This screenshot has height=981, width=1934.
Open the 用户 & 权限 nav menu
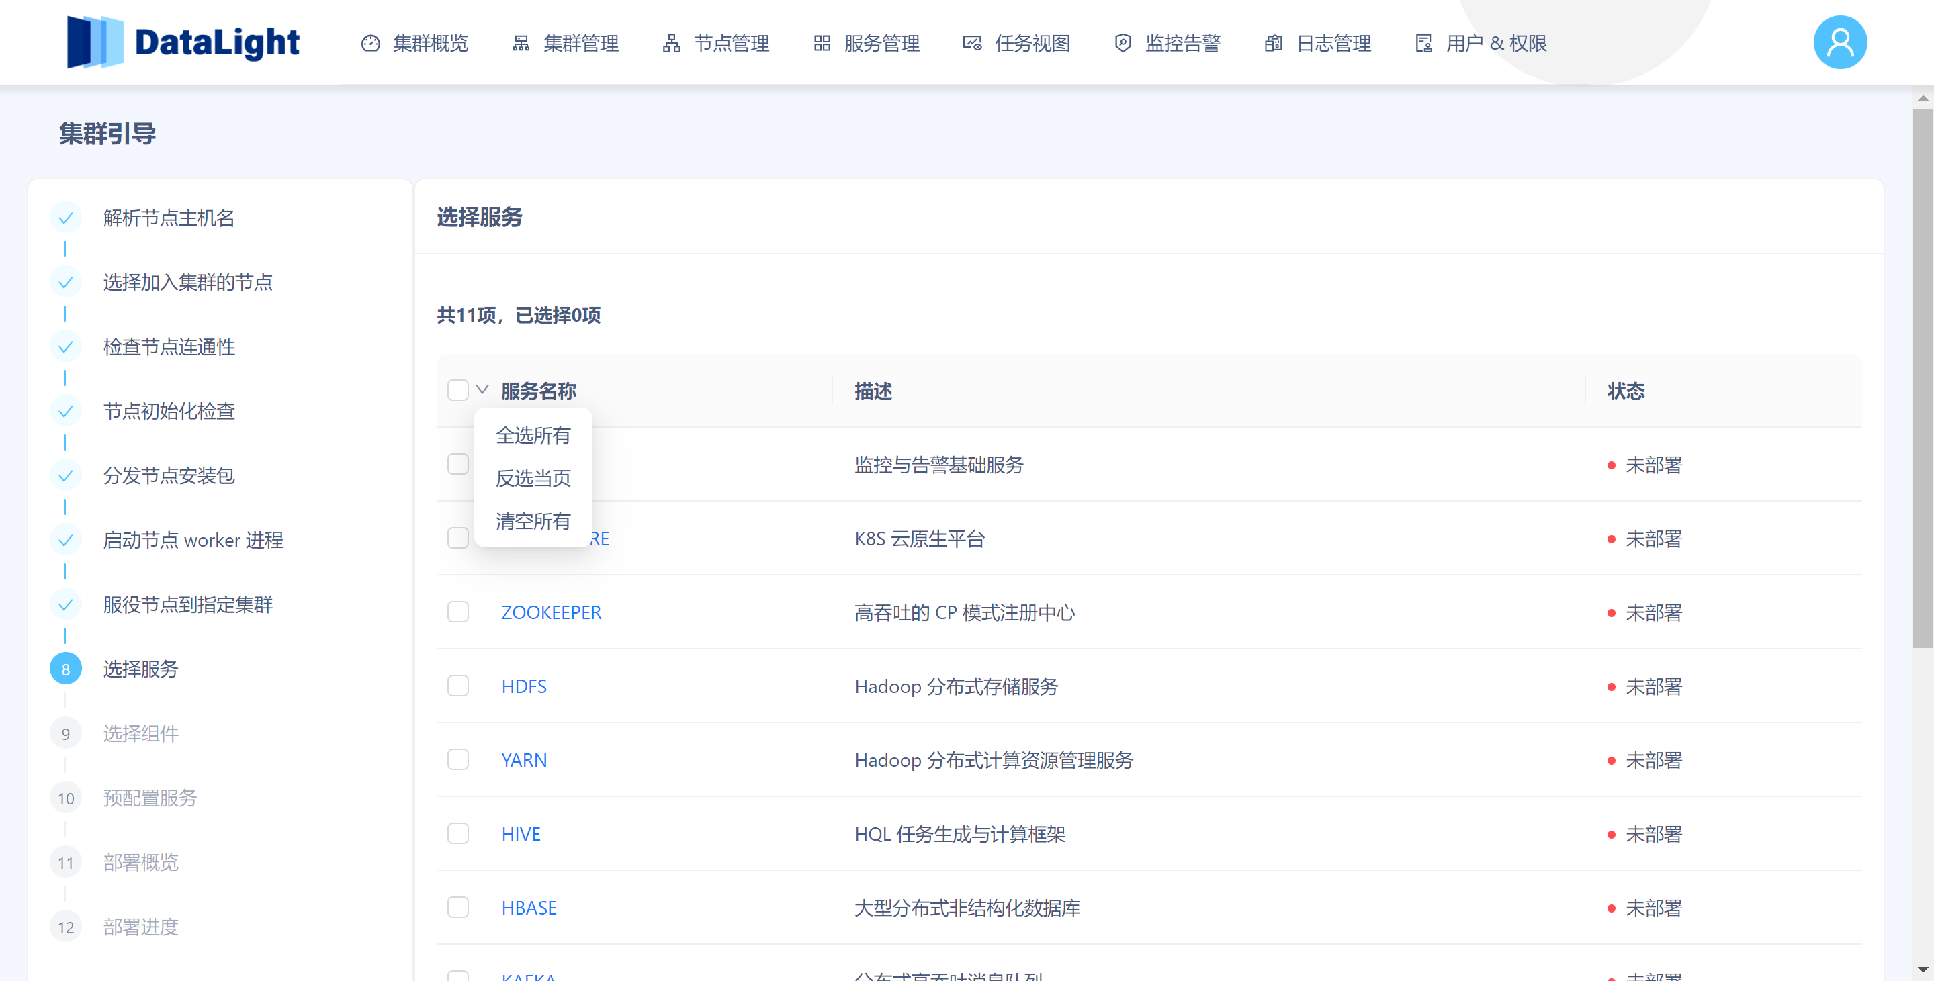pos(1481,44)
